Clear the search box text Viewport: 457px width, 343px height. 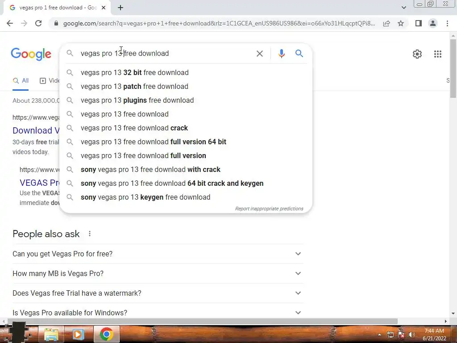click(259, 54)
